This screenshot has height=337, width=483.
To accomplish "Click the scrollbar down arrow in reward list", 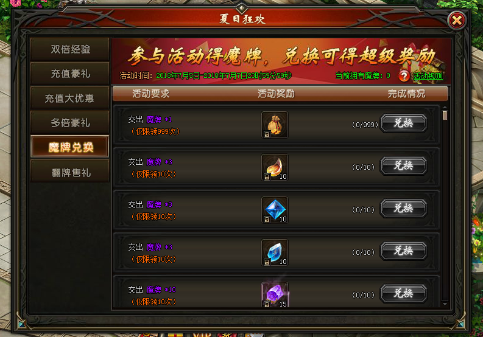I will coord(445,304).
